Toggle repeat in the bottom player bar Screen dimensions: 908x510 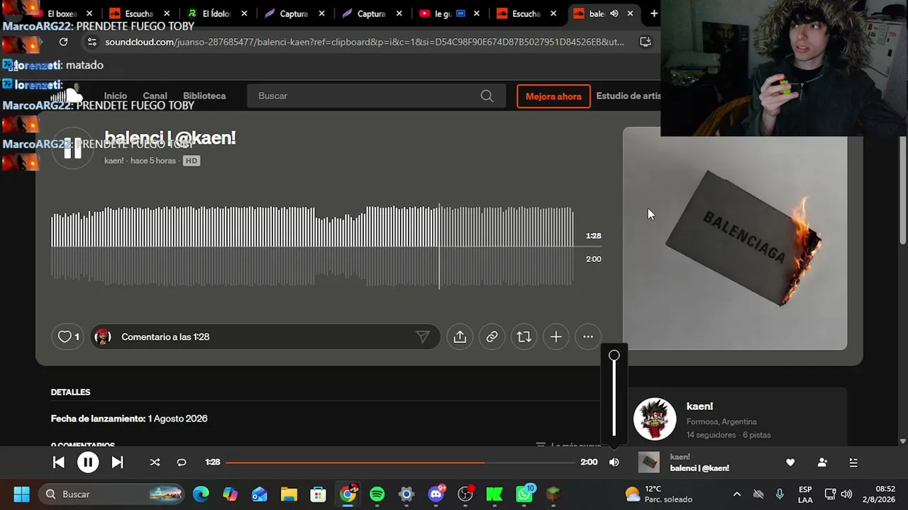click(182, 463)
